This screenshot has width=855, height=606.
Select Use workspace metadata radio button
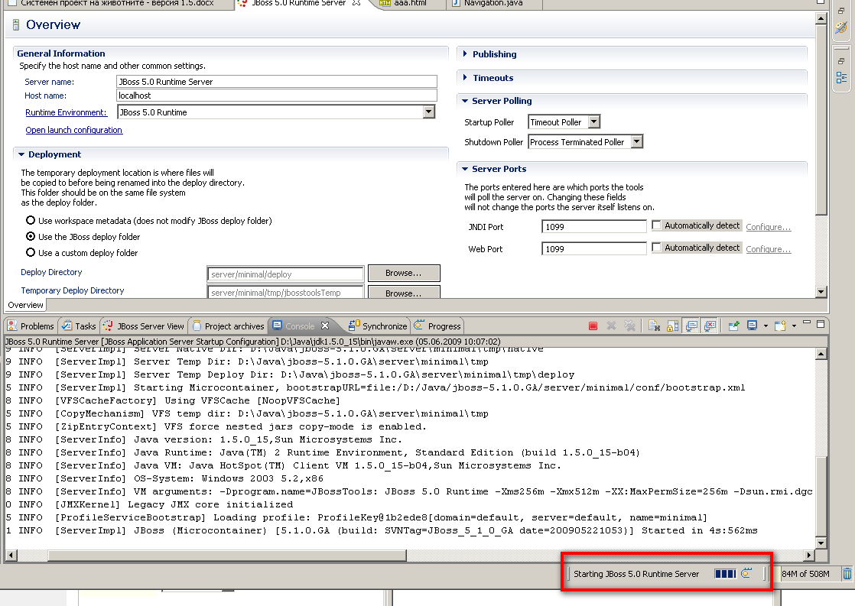(x=31, y=220)
